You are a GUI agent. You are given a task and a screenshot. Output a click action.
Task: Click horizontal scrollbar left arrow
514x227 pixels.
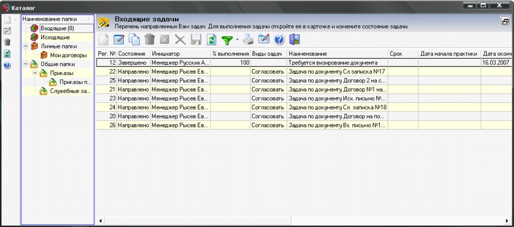[x=100, y=221]
